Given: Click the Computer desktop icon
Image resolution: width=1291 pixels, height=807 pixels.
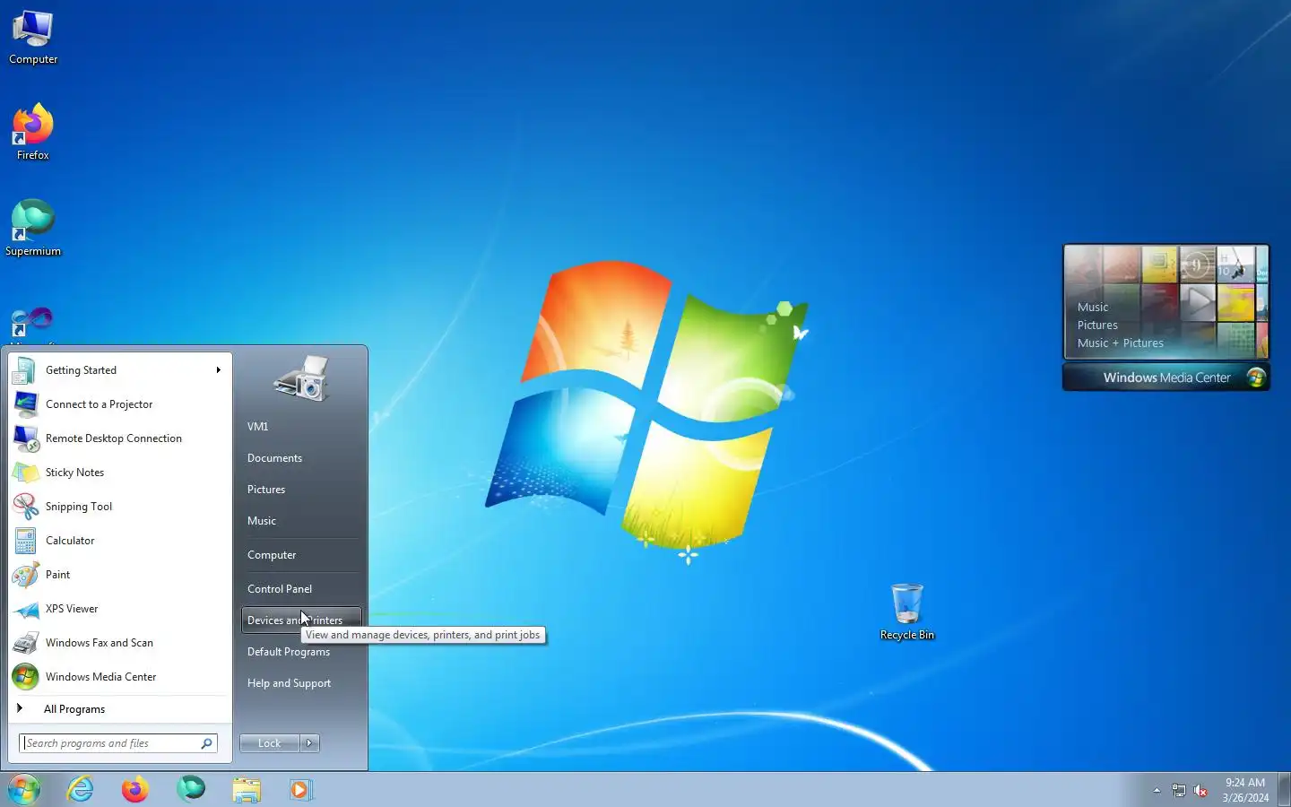Looking at the screenshot, I should point(33,38).
